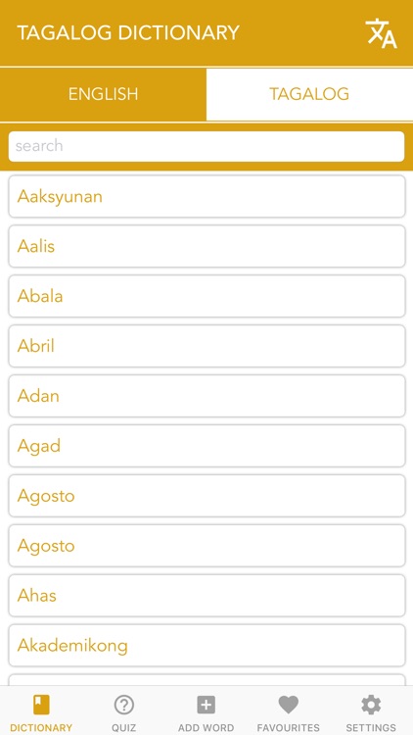Open the Quiz question mark icon
Image resolution: width=413 pixels, height=735 pixels.
[123, 705]
